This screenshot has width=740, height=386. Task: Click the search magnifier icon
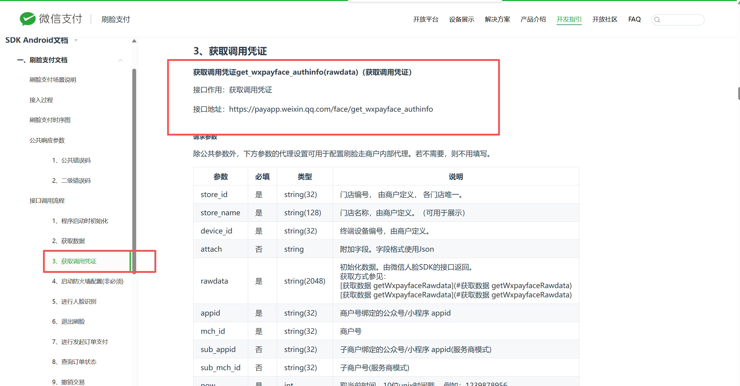coord(657,20)
